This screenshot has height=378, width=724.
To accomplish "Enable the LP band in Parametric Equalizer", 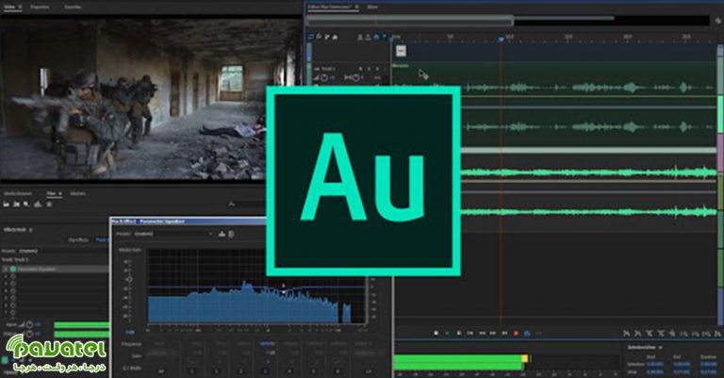I will pyautogui.click(x=369, y=371).
